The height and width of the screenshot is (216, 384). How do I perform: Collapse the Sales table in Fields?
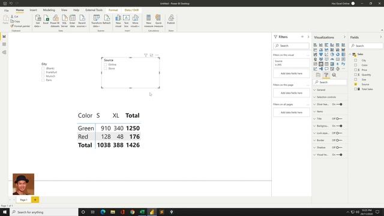350,54
